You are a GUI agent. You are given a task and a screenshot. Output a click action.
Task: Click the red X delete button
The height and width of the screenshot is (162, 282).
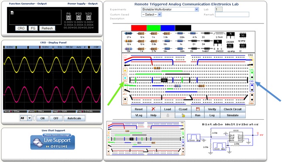[153, 109]
